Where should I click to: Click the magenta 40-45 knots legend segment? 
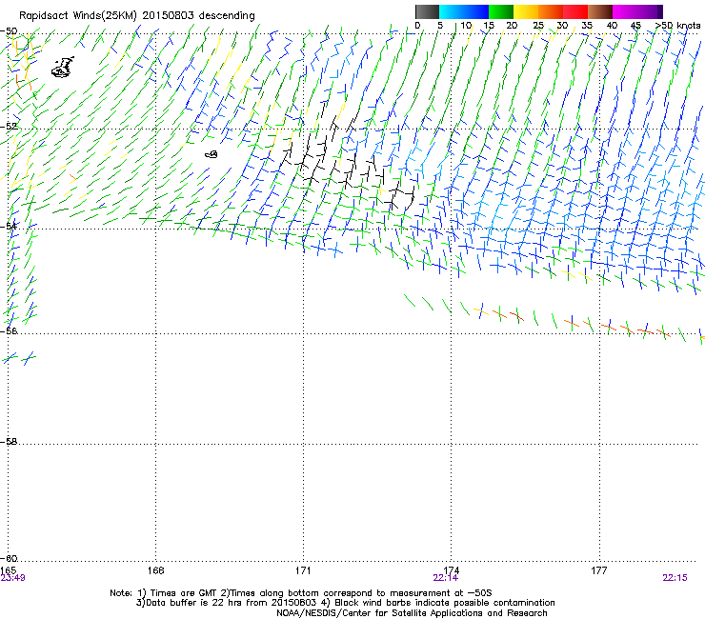(x=625, y=11)
